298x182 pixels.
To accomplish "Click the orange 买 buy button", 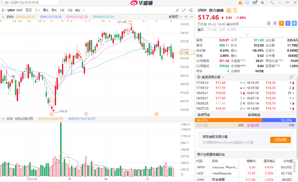I will pyautogui.click(x=281, y=23).
